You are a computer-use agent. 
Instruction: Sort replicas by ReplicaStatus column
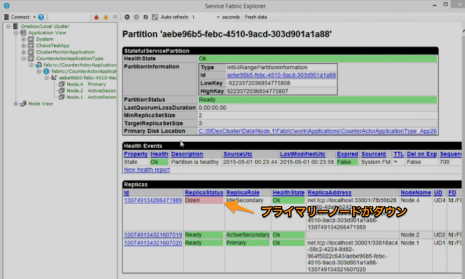204,193
